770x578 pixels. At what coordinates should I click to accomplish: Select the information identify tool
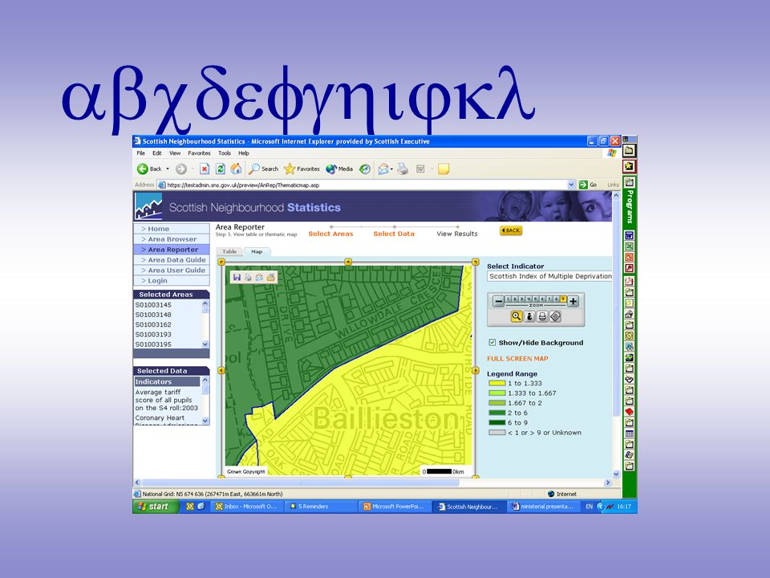(x=529, y=316)
